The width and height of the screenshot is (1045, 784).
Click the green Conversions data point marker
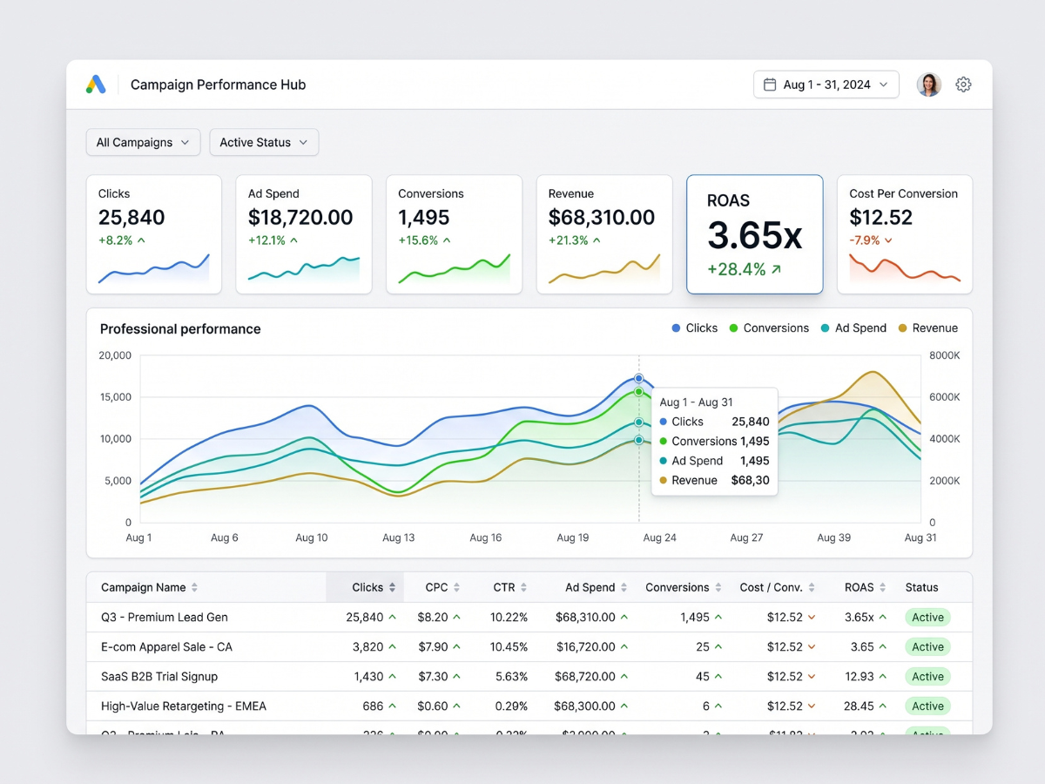coord(638,392)
